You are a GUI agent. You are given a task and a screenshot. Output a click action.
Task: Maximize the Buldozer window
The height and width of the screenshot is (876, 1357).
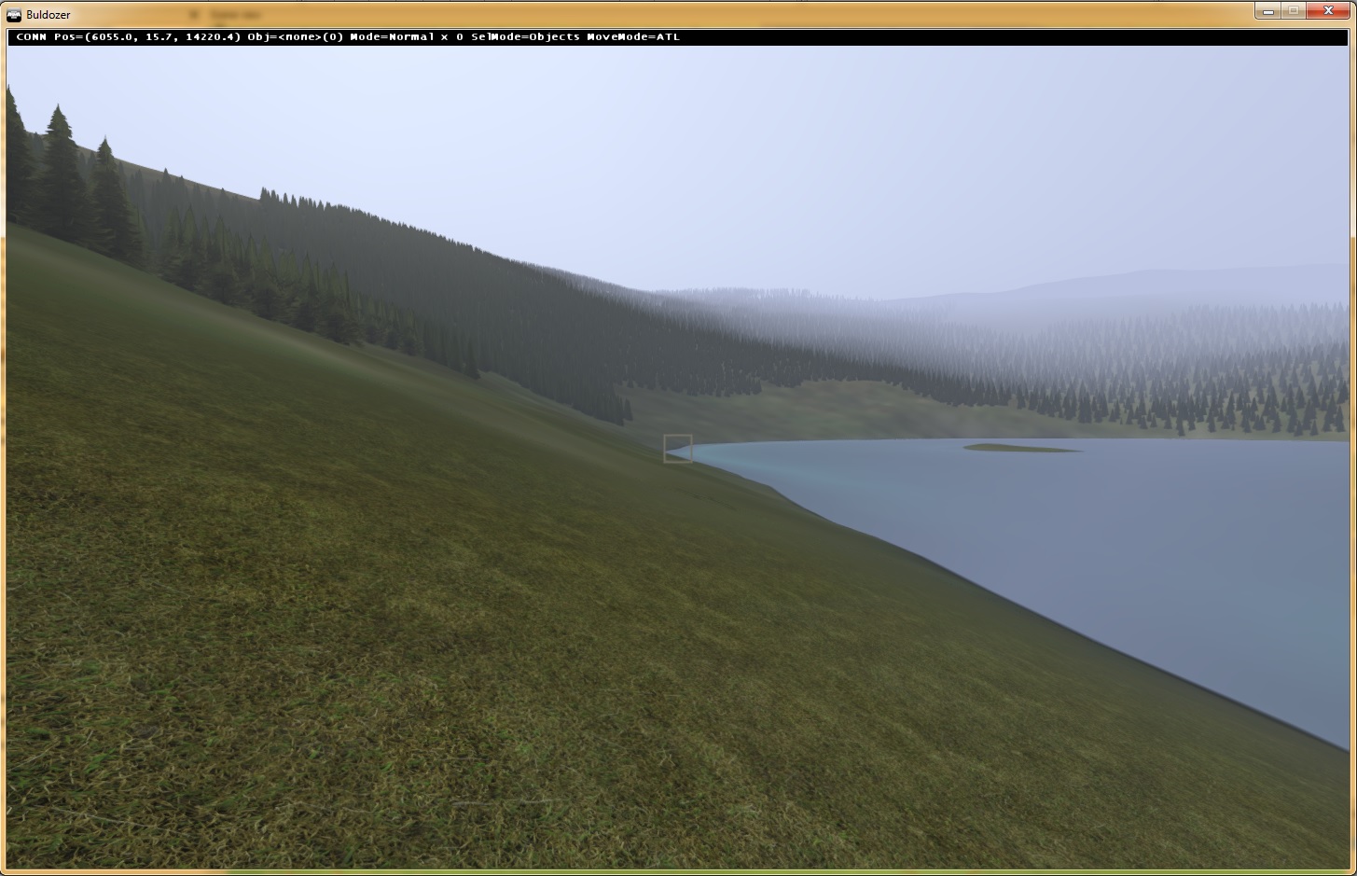point(1294,11)
